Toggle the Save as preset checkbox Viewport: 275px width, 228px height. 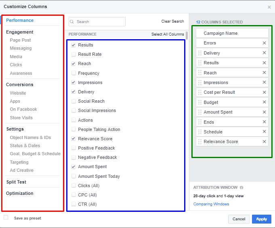[x=6, y=217]
